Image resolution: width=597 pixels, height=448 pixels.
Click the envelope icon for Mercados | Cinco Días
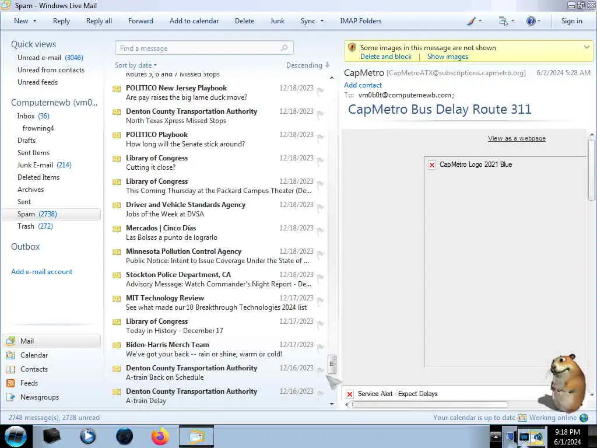tap(117, 229)
